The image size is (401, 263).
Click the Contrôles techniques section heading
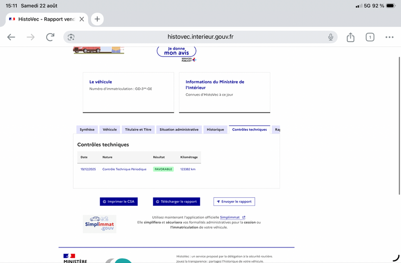point(103,145)
